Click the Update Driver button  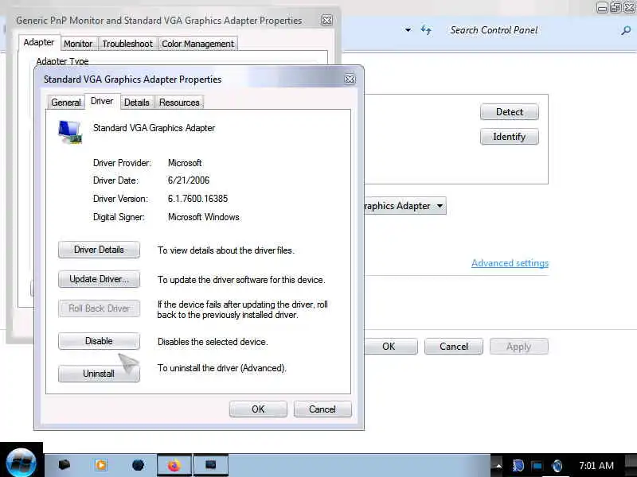99,279
